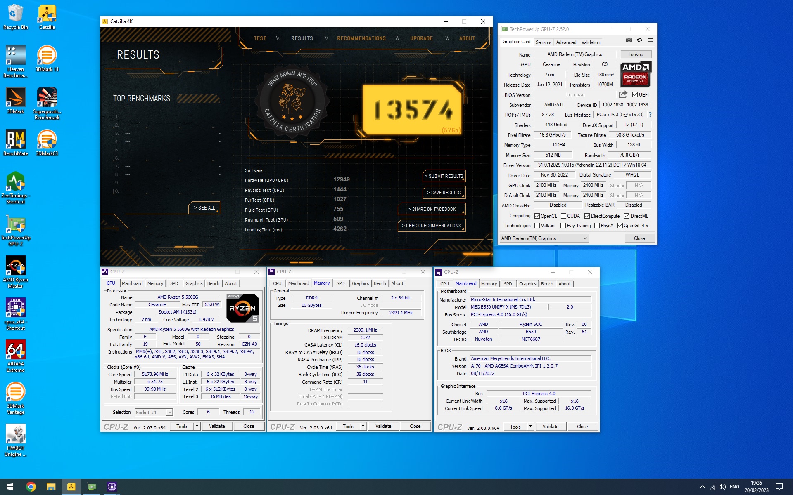Viewport: 793px width, 495px height.
Task: Click 'MEG B550 UNIFY-X (MS-7D13)' model field
Action: (x=508, y=307)
